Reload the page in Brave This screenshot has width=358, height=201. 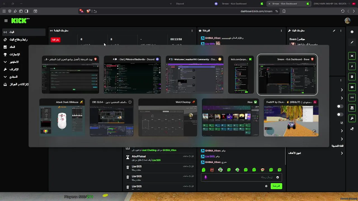click(343, 11)
